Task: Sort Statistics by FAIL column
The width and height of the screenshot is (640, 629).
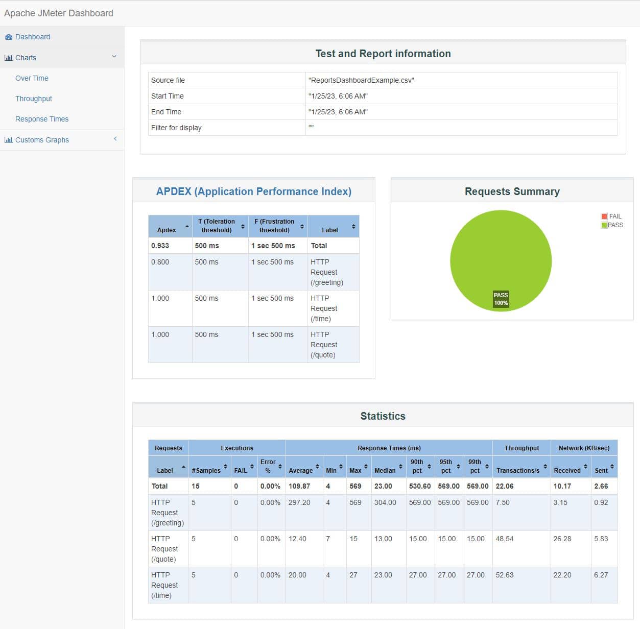Action: click(244, 466)
